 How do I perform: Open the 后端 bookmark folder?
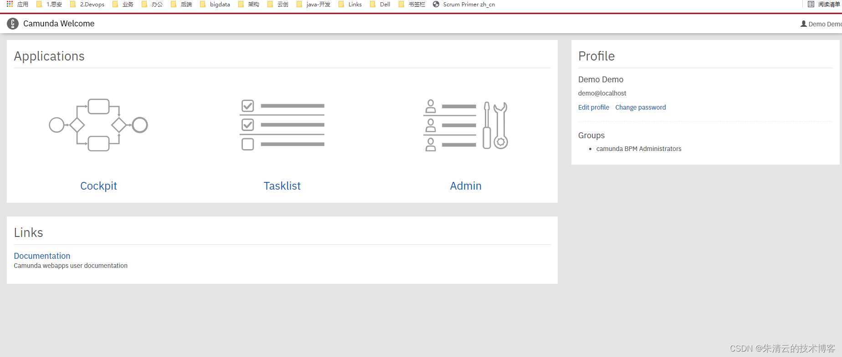[181, 4]
